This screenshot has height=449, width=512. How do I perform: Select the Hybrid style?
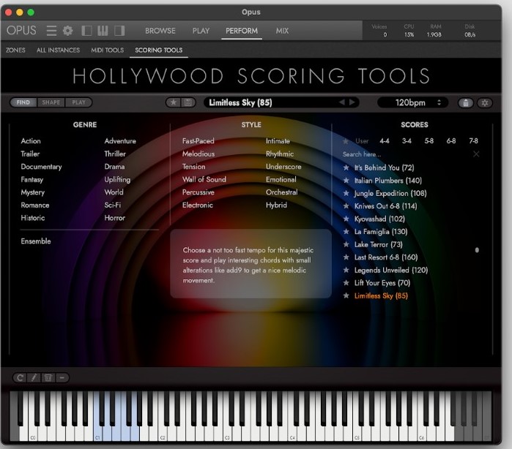click(276, 205)
